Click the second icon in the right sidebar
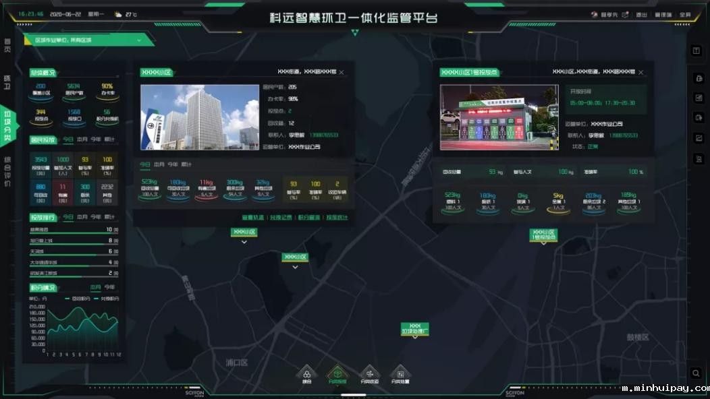This screenshot has height=399, width=710. (697, 78)
